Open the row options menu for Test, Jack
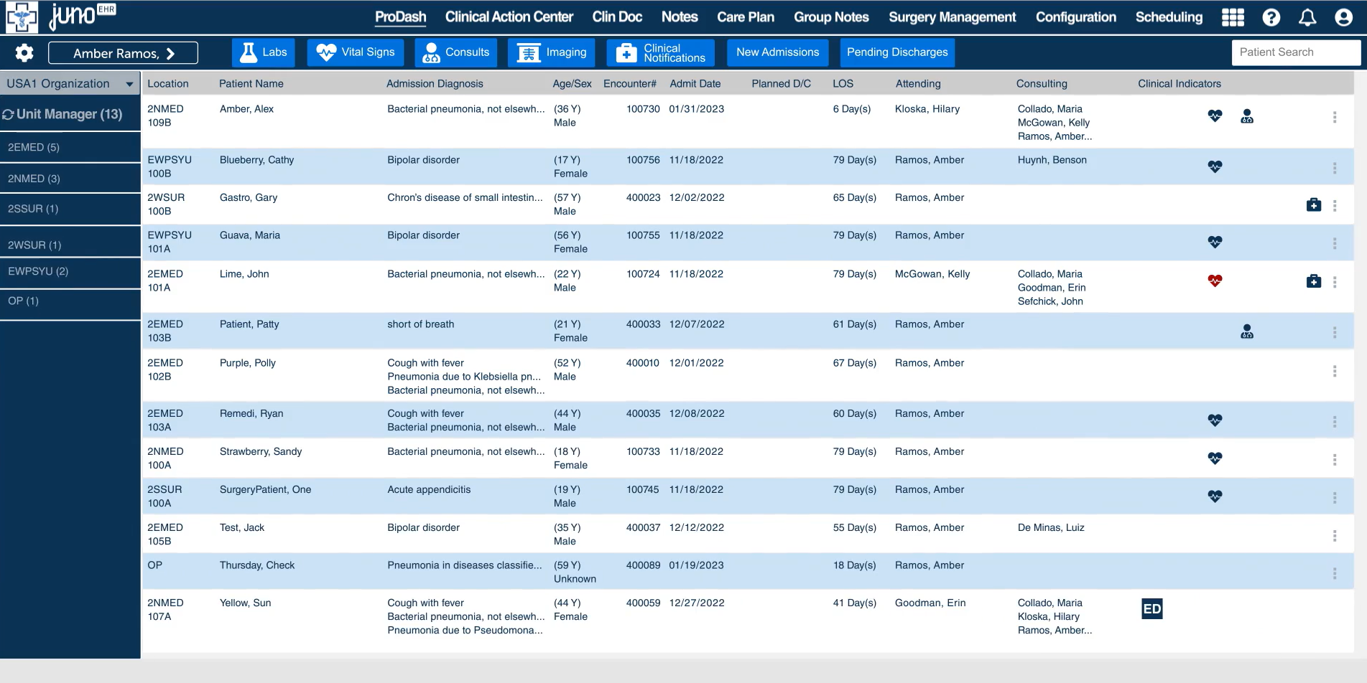Image resolution: width=1367 pixels, height=683 pixels. [x=1335, y=534]
